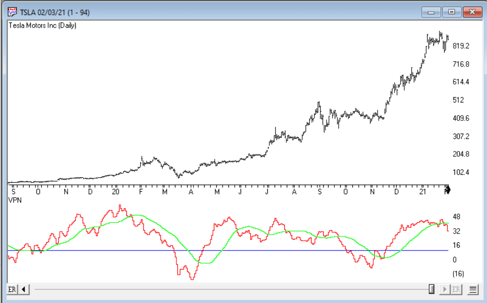Minimize the TSLA chart window

[x=431, y=12]
